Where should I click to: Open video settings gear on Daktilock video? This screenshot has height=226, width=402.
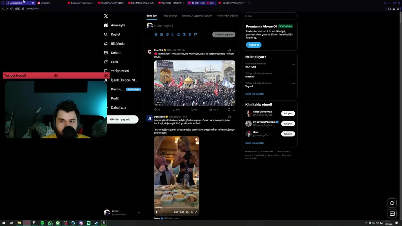(x=192, y=212)
